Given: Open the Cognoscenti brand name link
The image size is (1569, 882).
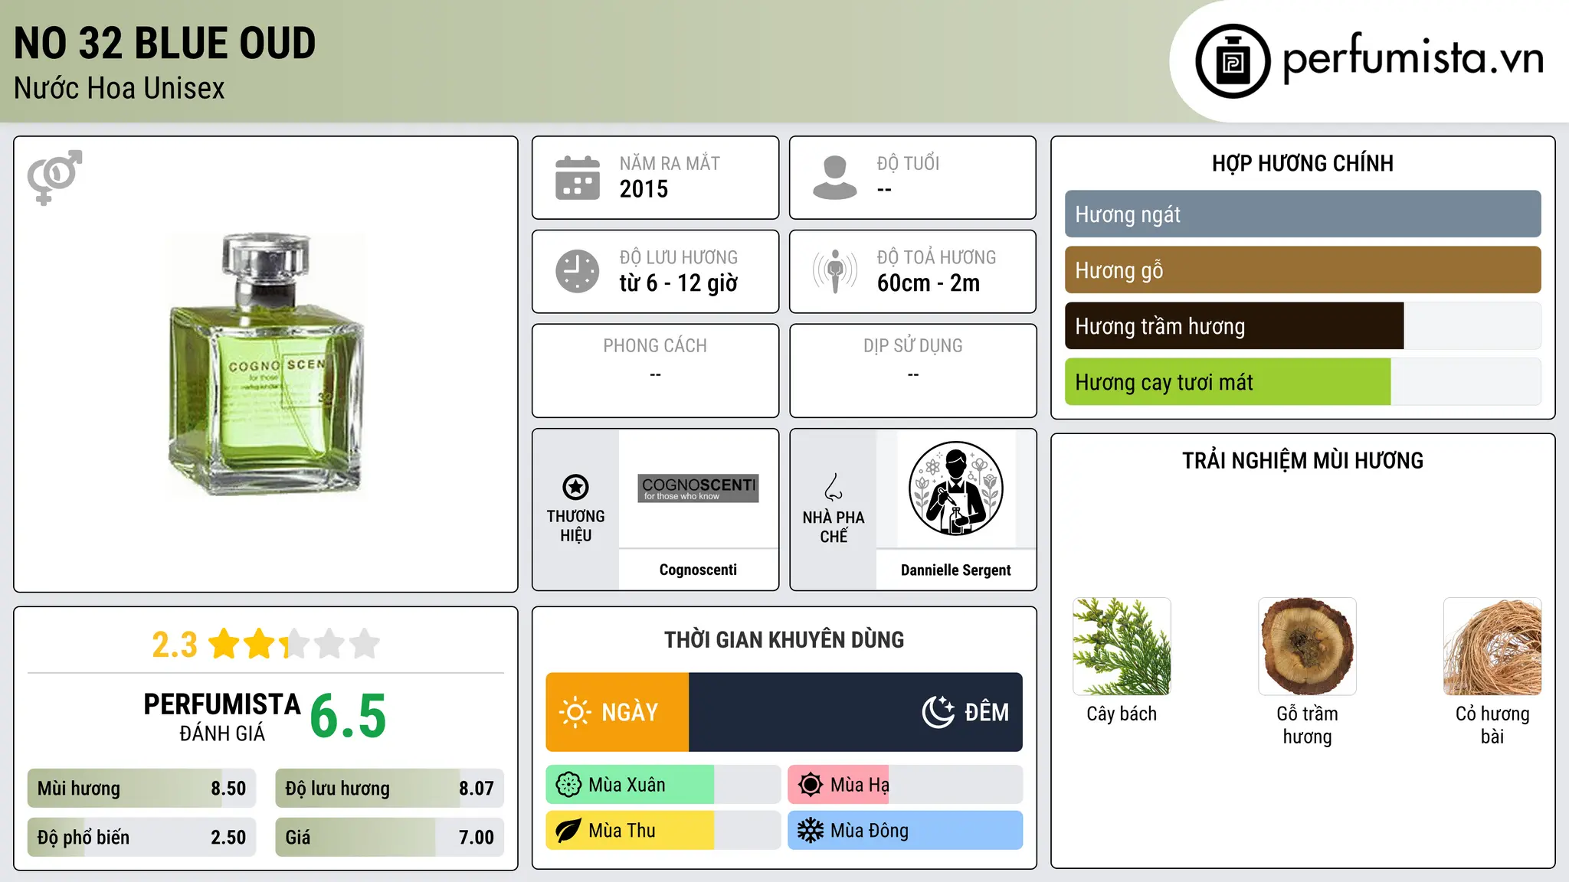Looking at the screenshot, I should 698,570.
